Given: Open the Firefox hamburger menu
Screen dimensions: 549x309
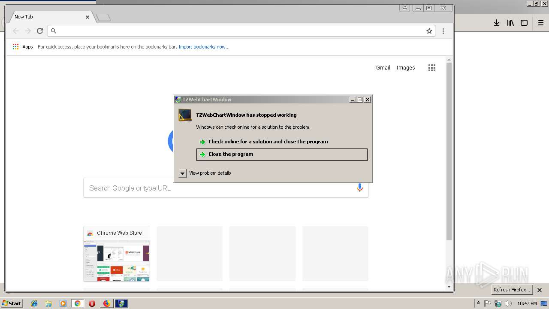Looking at the screenshot, I should [x=541, y=23].
